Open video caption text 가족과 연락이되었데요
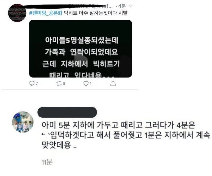Screen dimensions: 212x176 pos(81,52)
